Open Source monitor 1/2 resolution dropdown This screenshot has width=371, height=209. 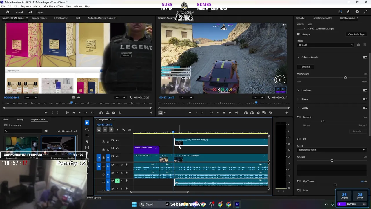pyautogui.click(x=120, y=98)
